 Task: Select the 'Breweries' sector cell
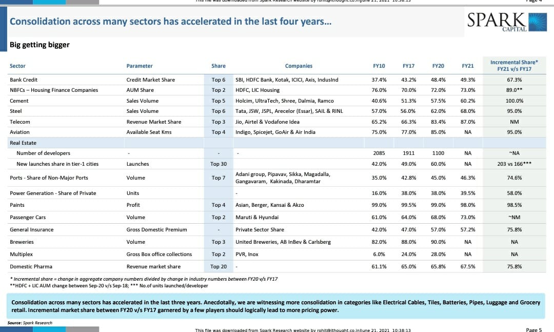(22, 242)
